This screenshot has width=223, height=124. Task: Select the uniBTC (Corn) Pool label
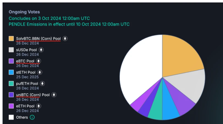coord(33,95)
